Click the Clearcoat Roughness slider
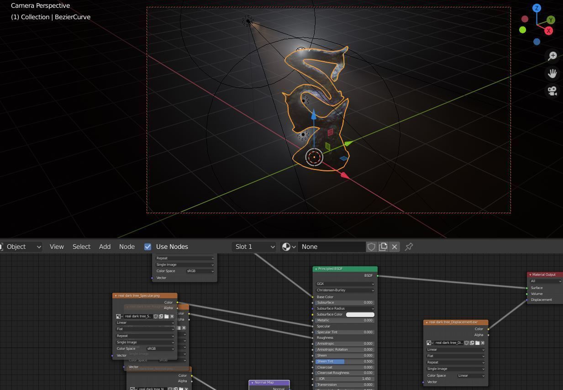This screenshot has height=390, width=563. [x=345, y=373]
